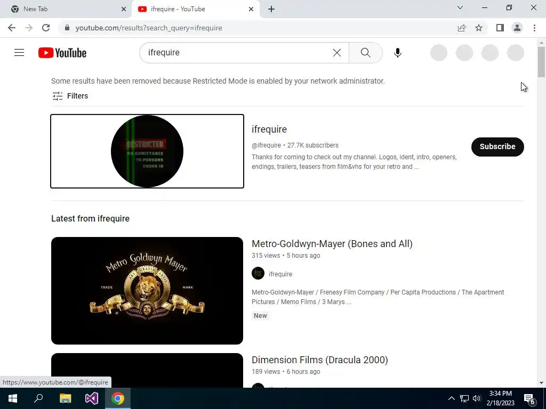Viewport: 546px width, 409px height.
Task: Open the YouTube hamburger guide menu
Action: (x=19, y=53)
